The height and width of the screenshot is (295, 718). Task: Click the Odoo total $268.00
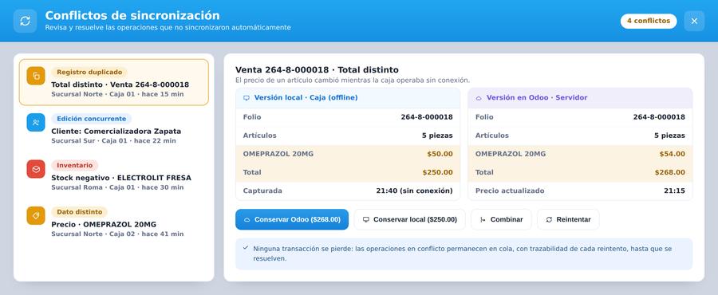click(x=670, y=172)
